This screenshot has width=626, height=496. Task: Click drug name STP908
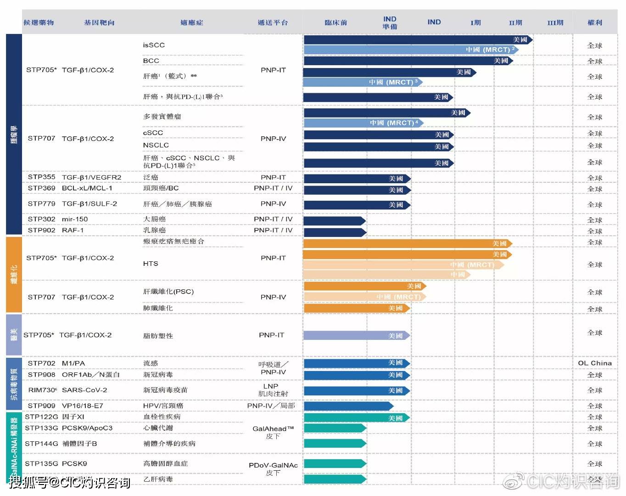(41, 375)
